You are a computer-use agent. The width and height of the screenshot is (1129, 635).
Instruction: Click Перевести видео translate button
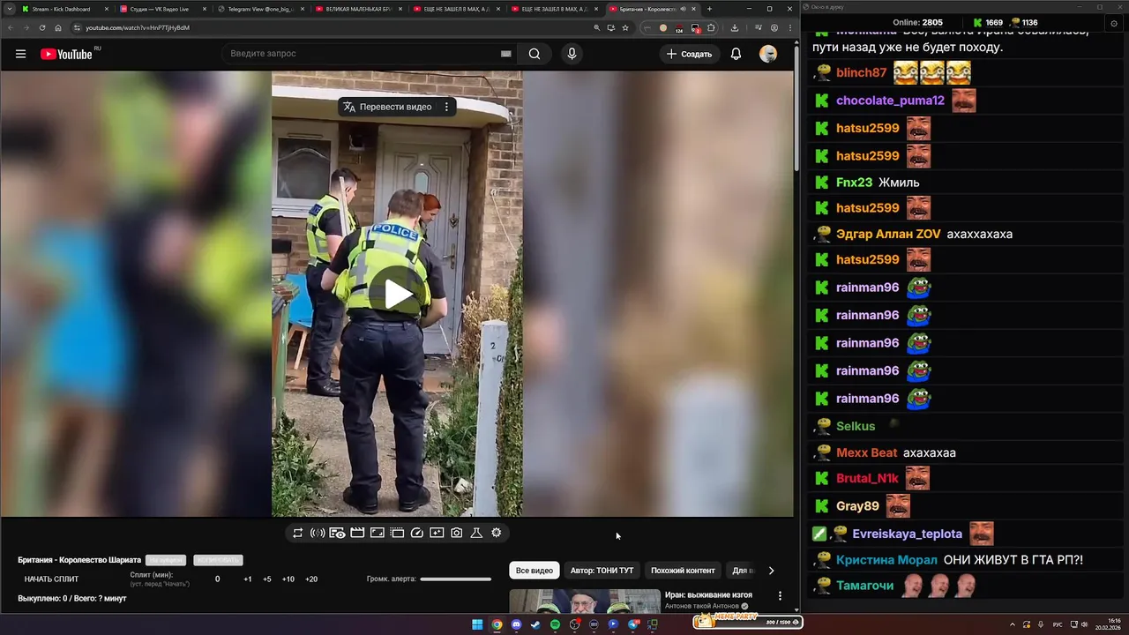[x=387, y=107]
